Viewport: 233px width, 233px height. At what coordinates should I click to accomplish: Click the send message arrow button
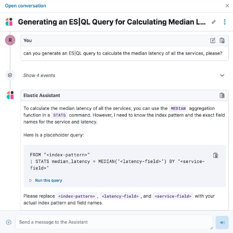pos(222,222)
